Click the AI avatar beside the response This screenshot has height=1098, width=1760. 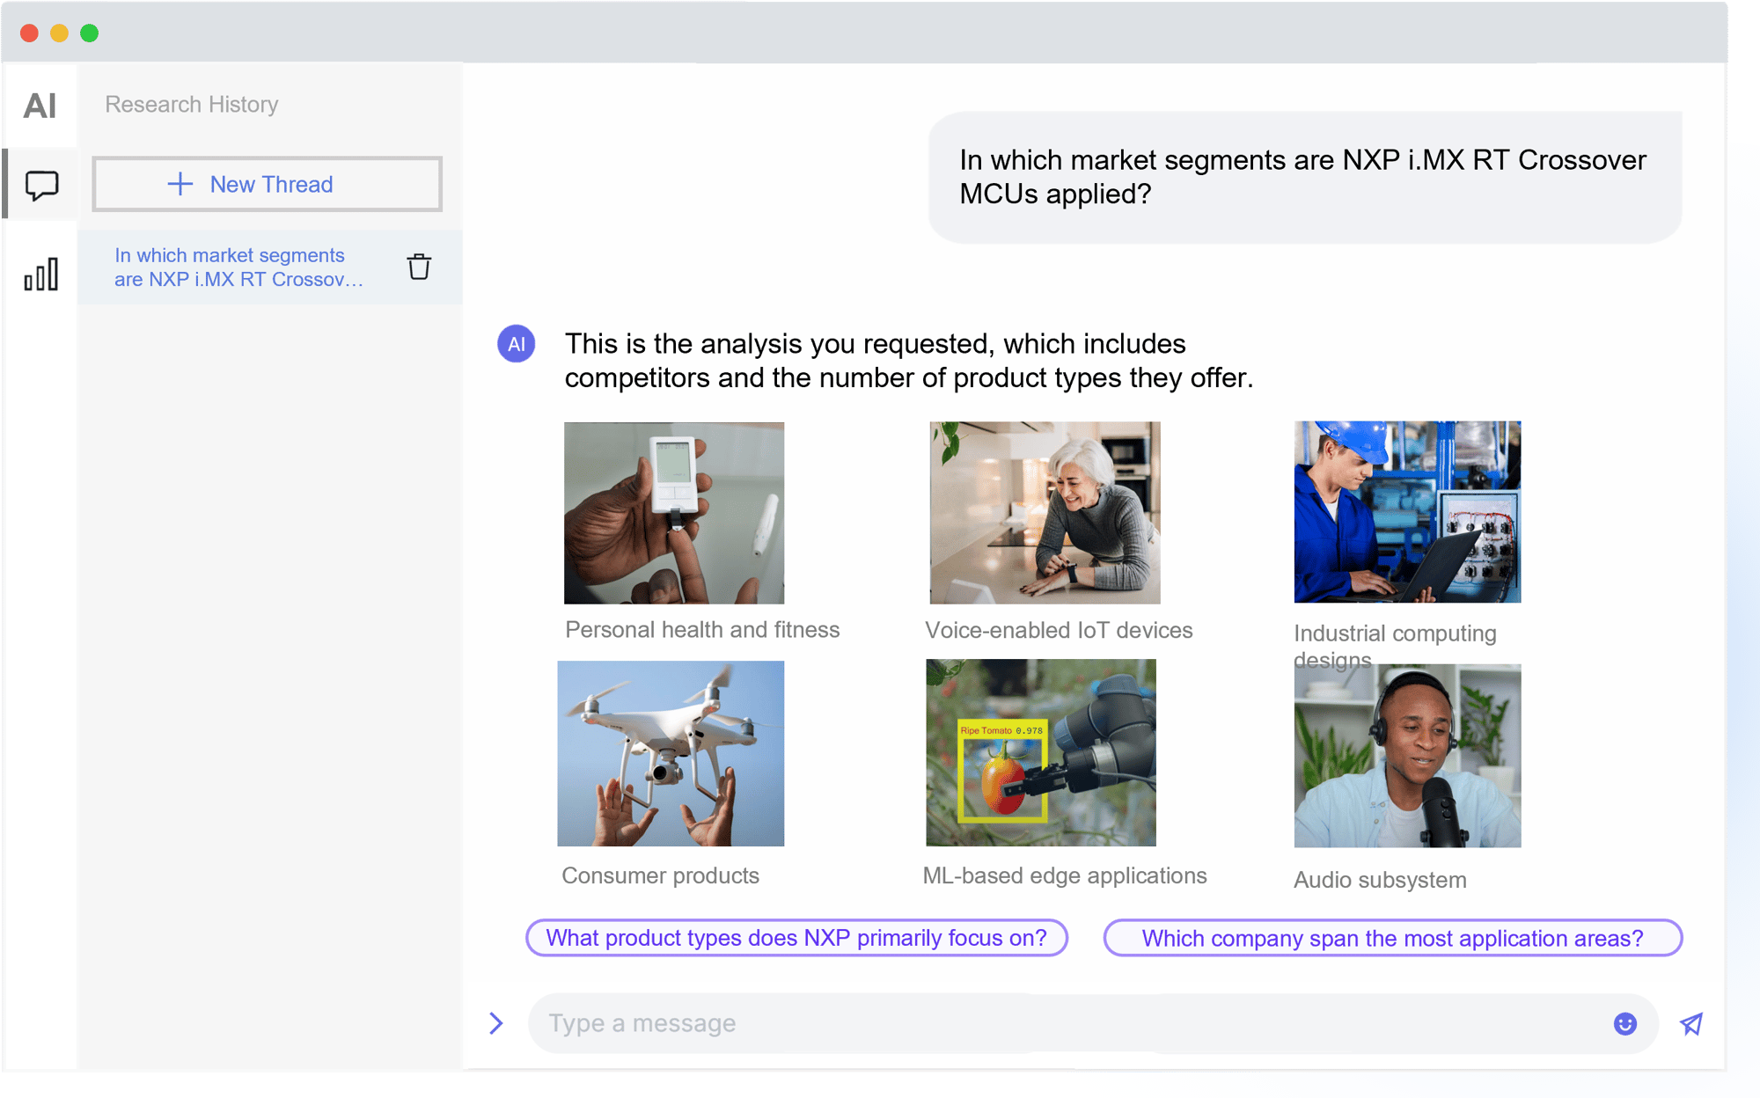point(517,344)
